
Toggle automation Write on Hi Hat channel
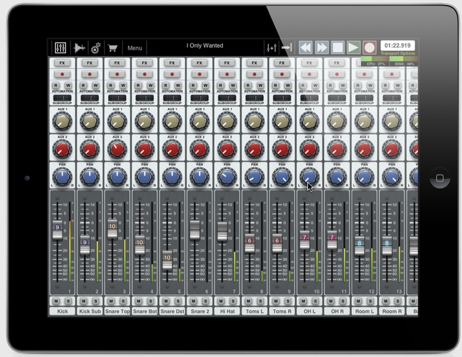click(x=233, y=85)
